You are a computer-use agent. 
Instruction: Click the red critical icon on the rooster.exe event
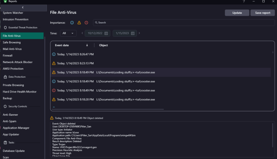pos(54,90)
